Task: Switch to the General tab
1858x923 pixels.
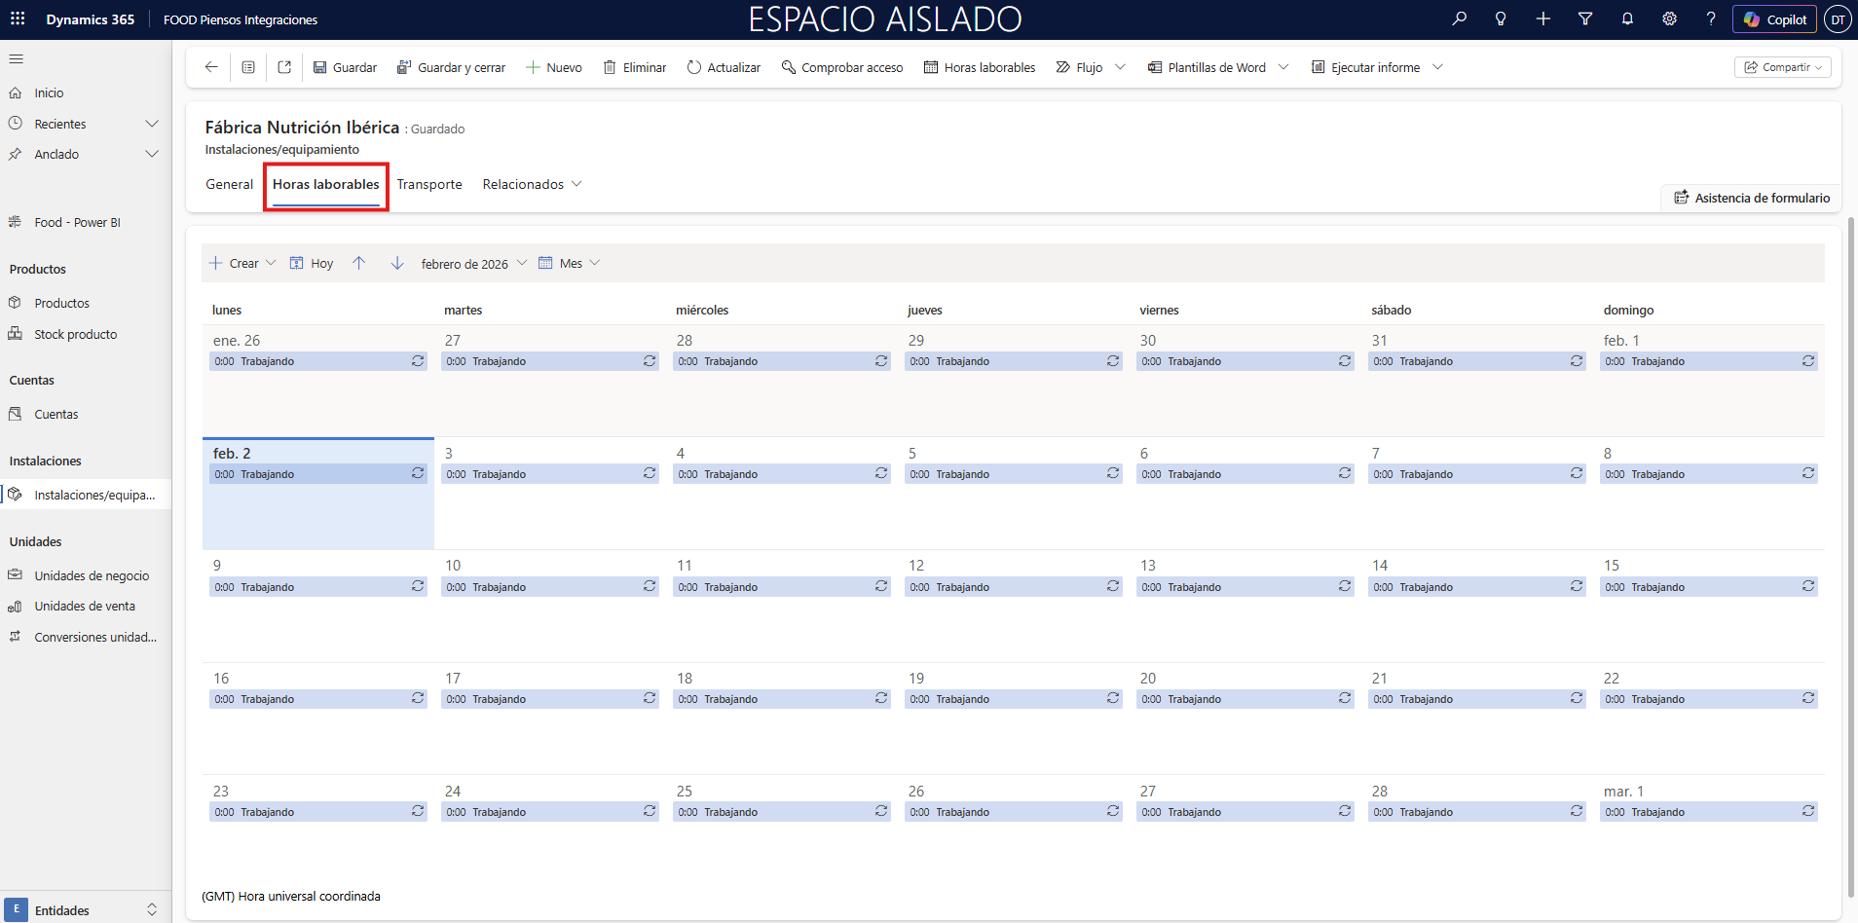Action: (x=229, y=185)
